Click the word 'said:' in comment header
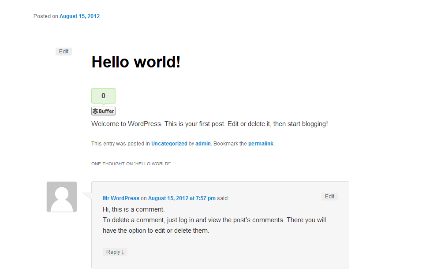441x279 pixels. (223, 198)
